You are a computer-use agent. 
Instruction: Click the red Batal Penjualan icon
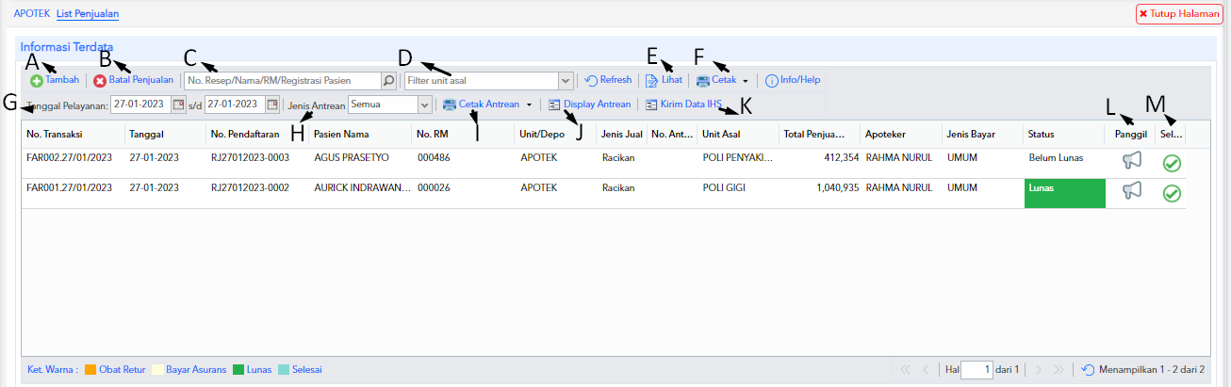point(100,81)
